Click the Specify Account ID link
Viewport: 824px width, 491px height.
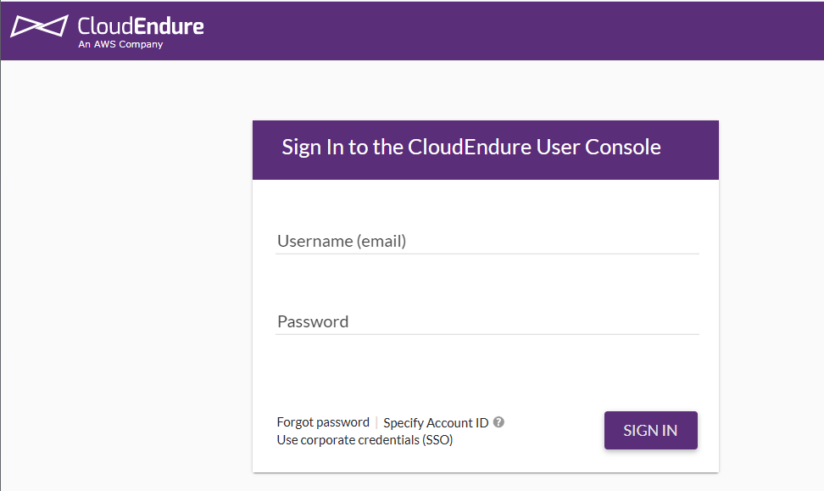(x=436, y=422)
